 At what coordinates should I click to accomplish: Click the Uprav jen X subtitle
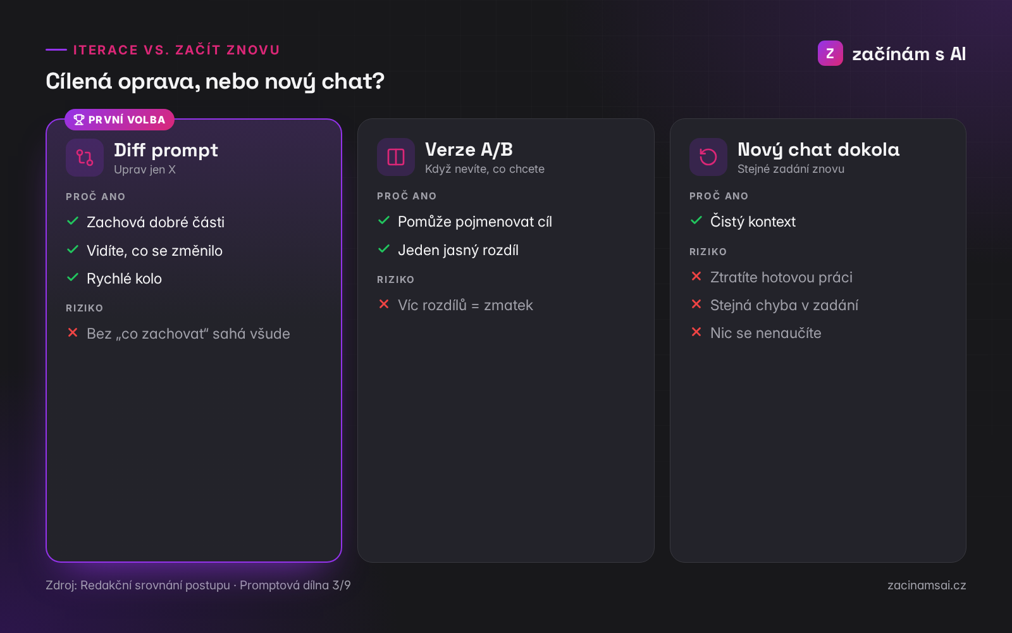click(x=145, y=170)
